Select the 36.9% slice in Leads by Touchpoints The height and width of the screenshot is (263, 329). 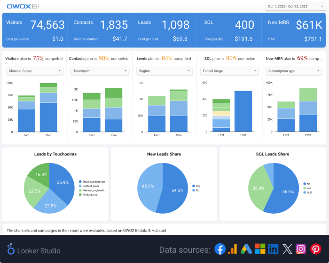63,182
